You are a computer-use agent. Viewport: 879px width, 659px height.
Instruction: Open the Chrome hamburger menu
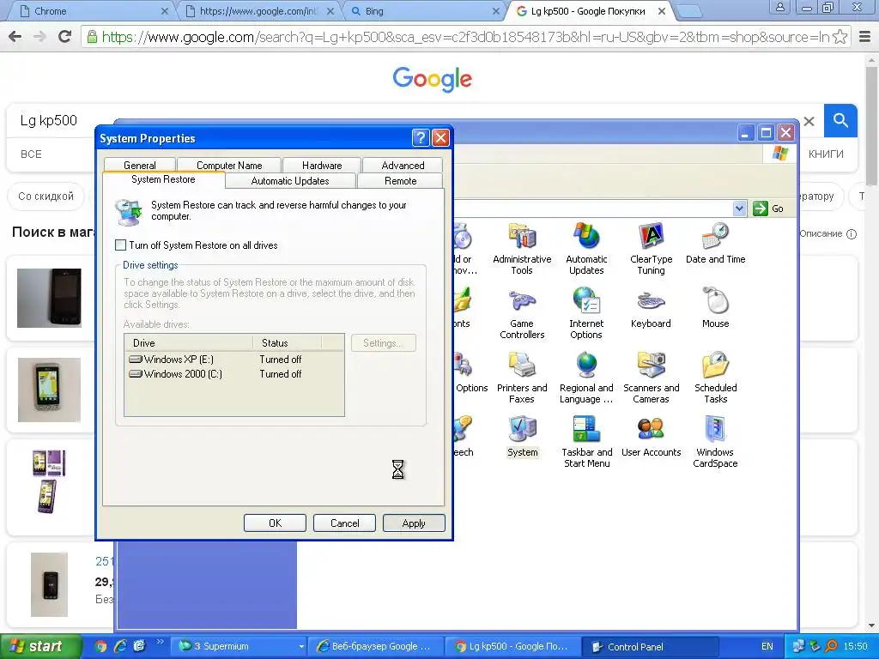(864, 37)
